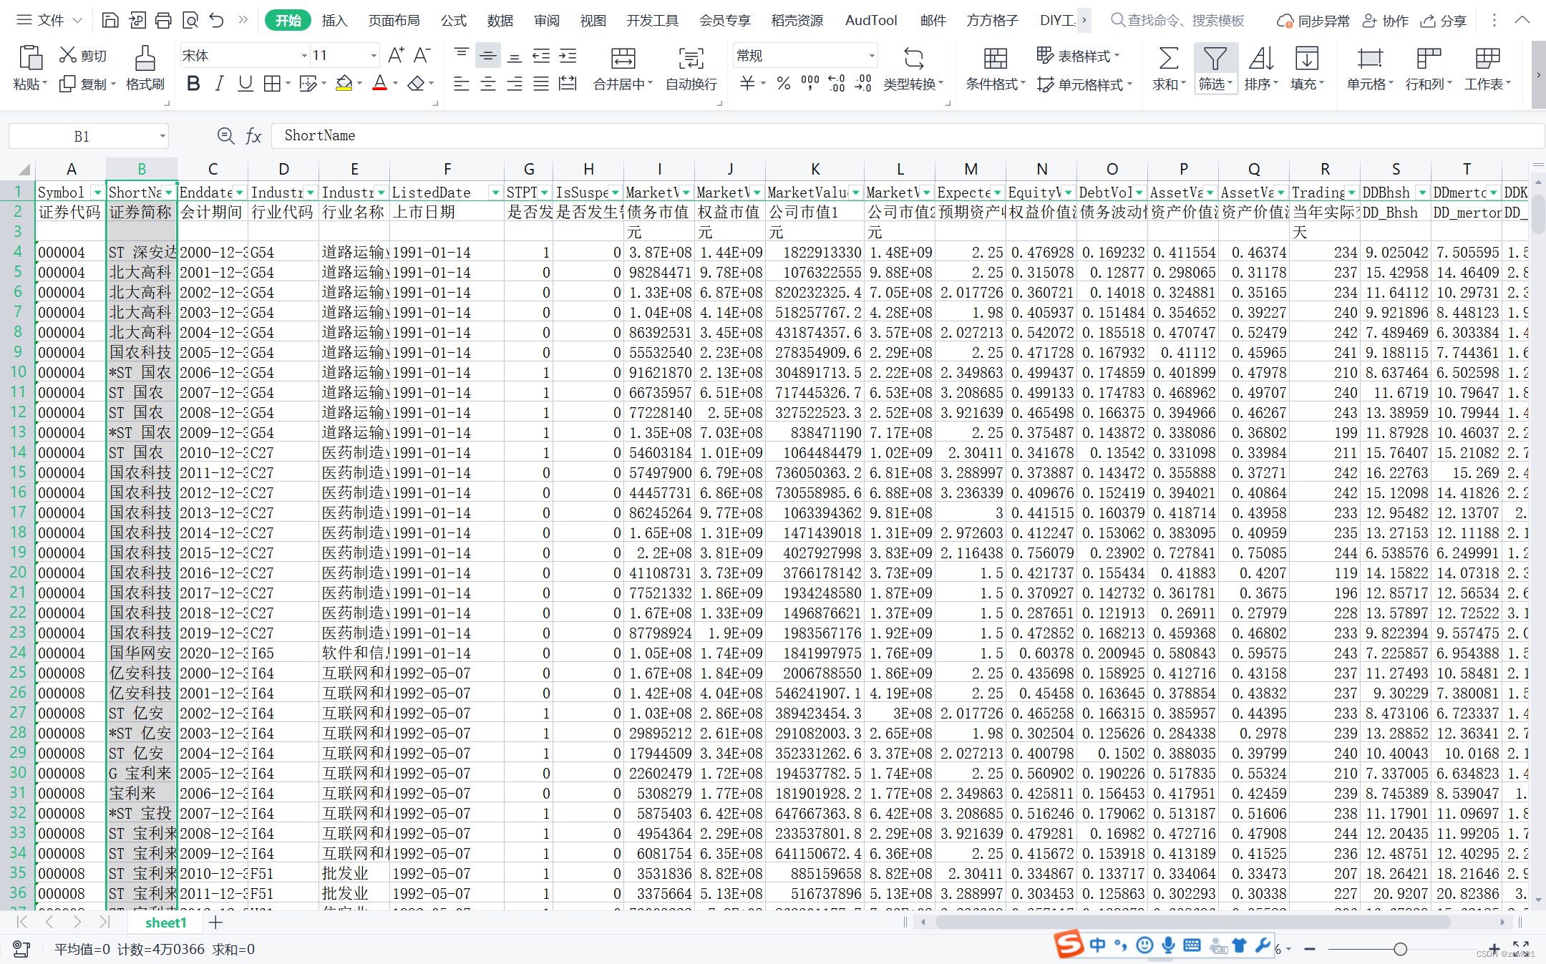Toggle underline formatting
This screenshot has width=1546, height=964.
pyautogui.click(x=245, y=84)
